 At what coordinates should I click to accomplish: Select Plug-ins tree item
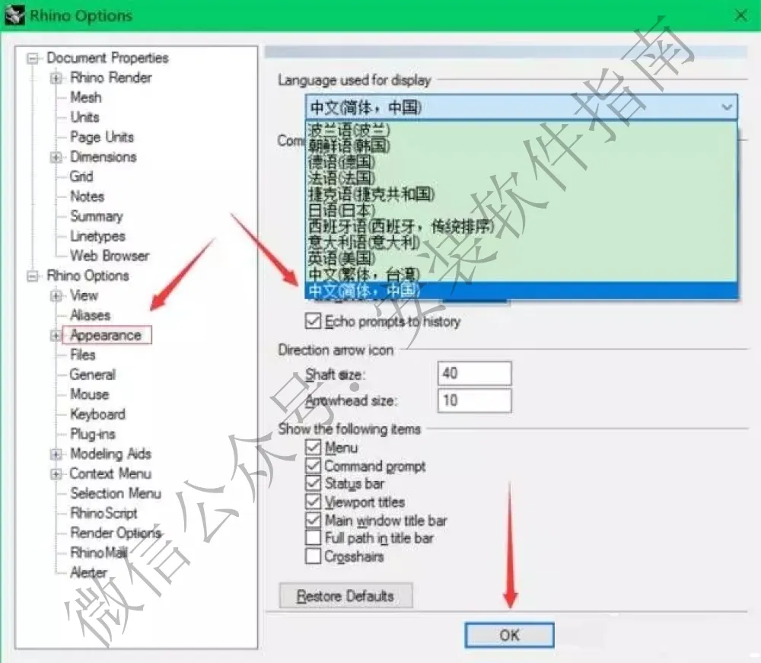(93, 435)
